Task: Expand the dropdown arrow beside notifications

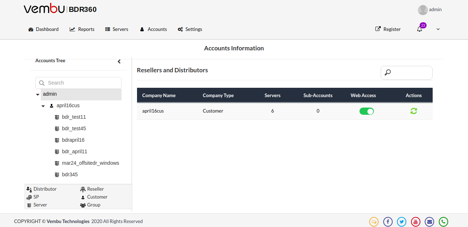Action: [x=438, y=29]
